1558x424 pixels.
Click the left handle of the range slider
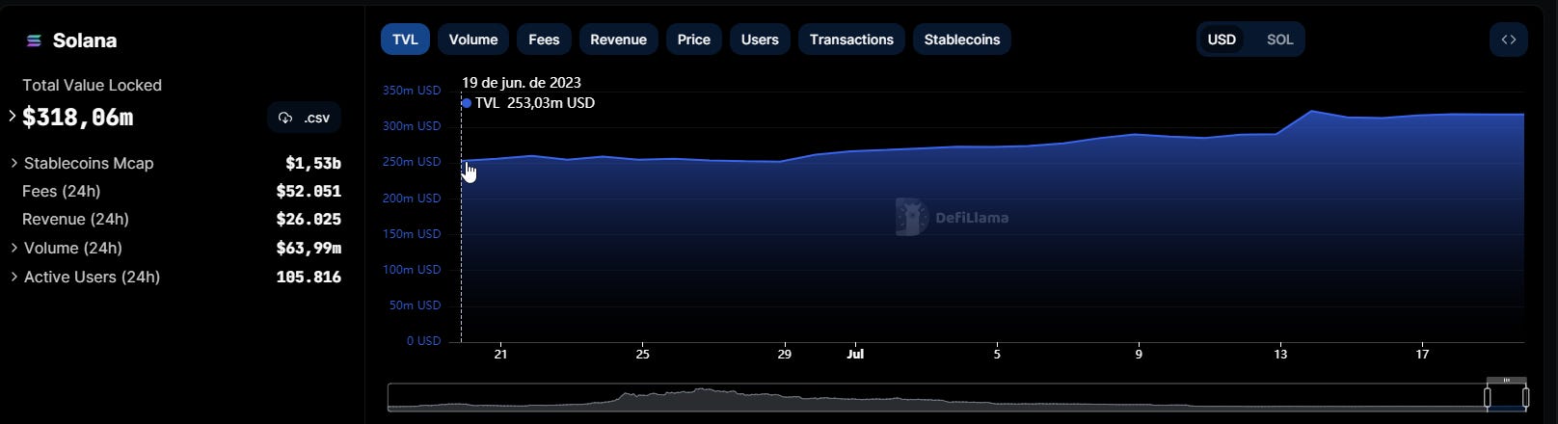click(x=1488, y=397)
